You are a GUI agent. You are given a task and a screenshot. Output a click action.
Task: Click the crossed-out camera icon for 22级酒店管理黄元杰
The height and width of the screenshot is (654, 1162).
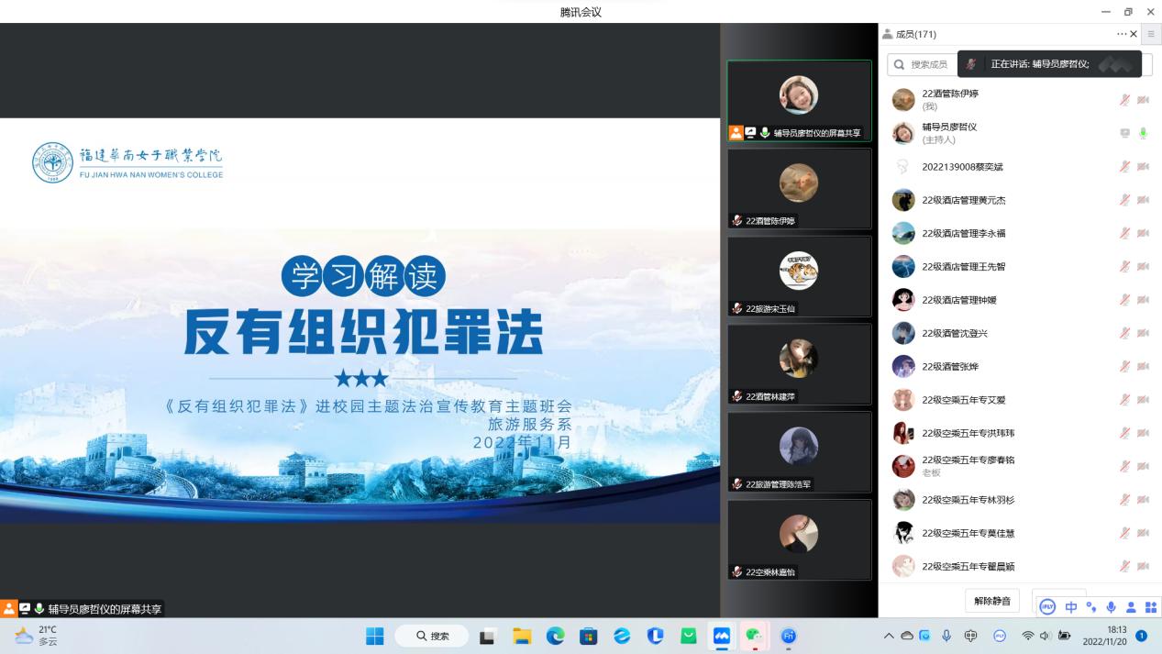pyautogui.click(x=1143, y=200)
